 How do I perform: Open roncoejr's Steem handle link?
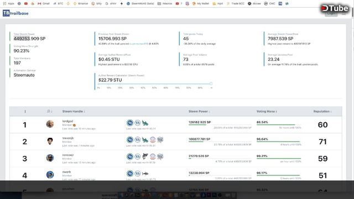[68, 155]
